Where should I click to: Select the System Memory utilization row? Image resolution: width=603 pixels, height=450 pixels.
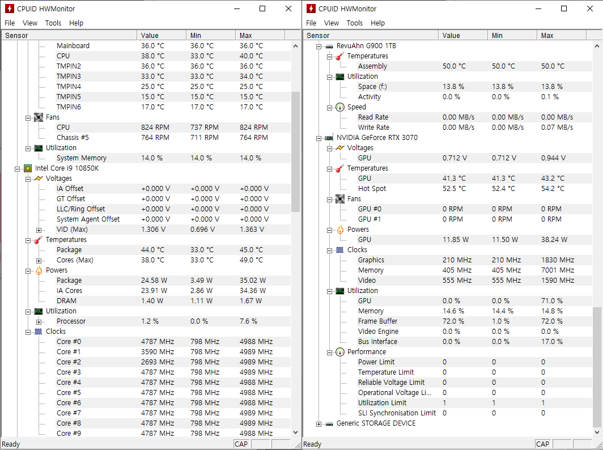pyautogui.click(x=173, y=158)
